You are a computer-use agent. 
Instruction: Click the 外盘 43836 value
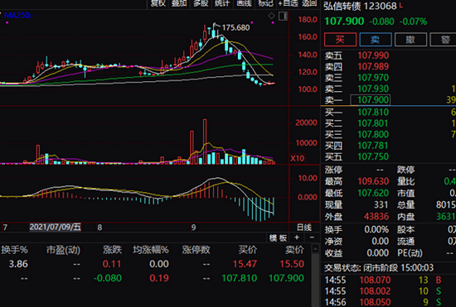376,217
